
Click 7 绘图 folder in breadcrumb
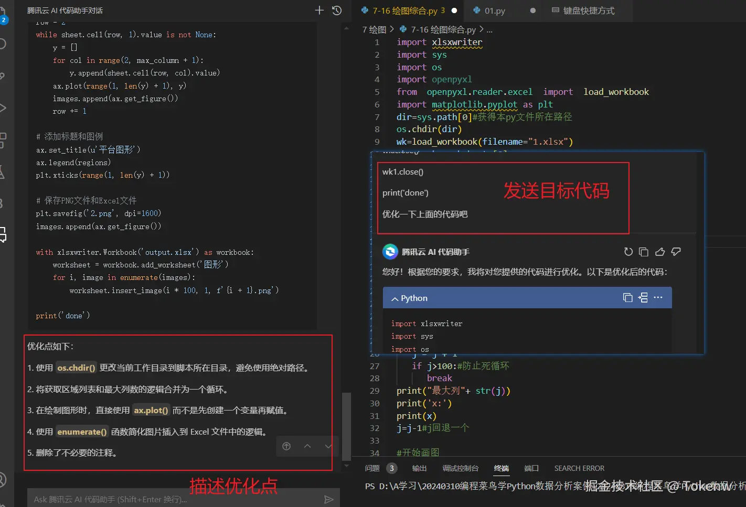[x=374, y=29]
